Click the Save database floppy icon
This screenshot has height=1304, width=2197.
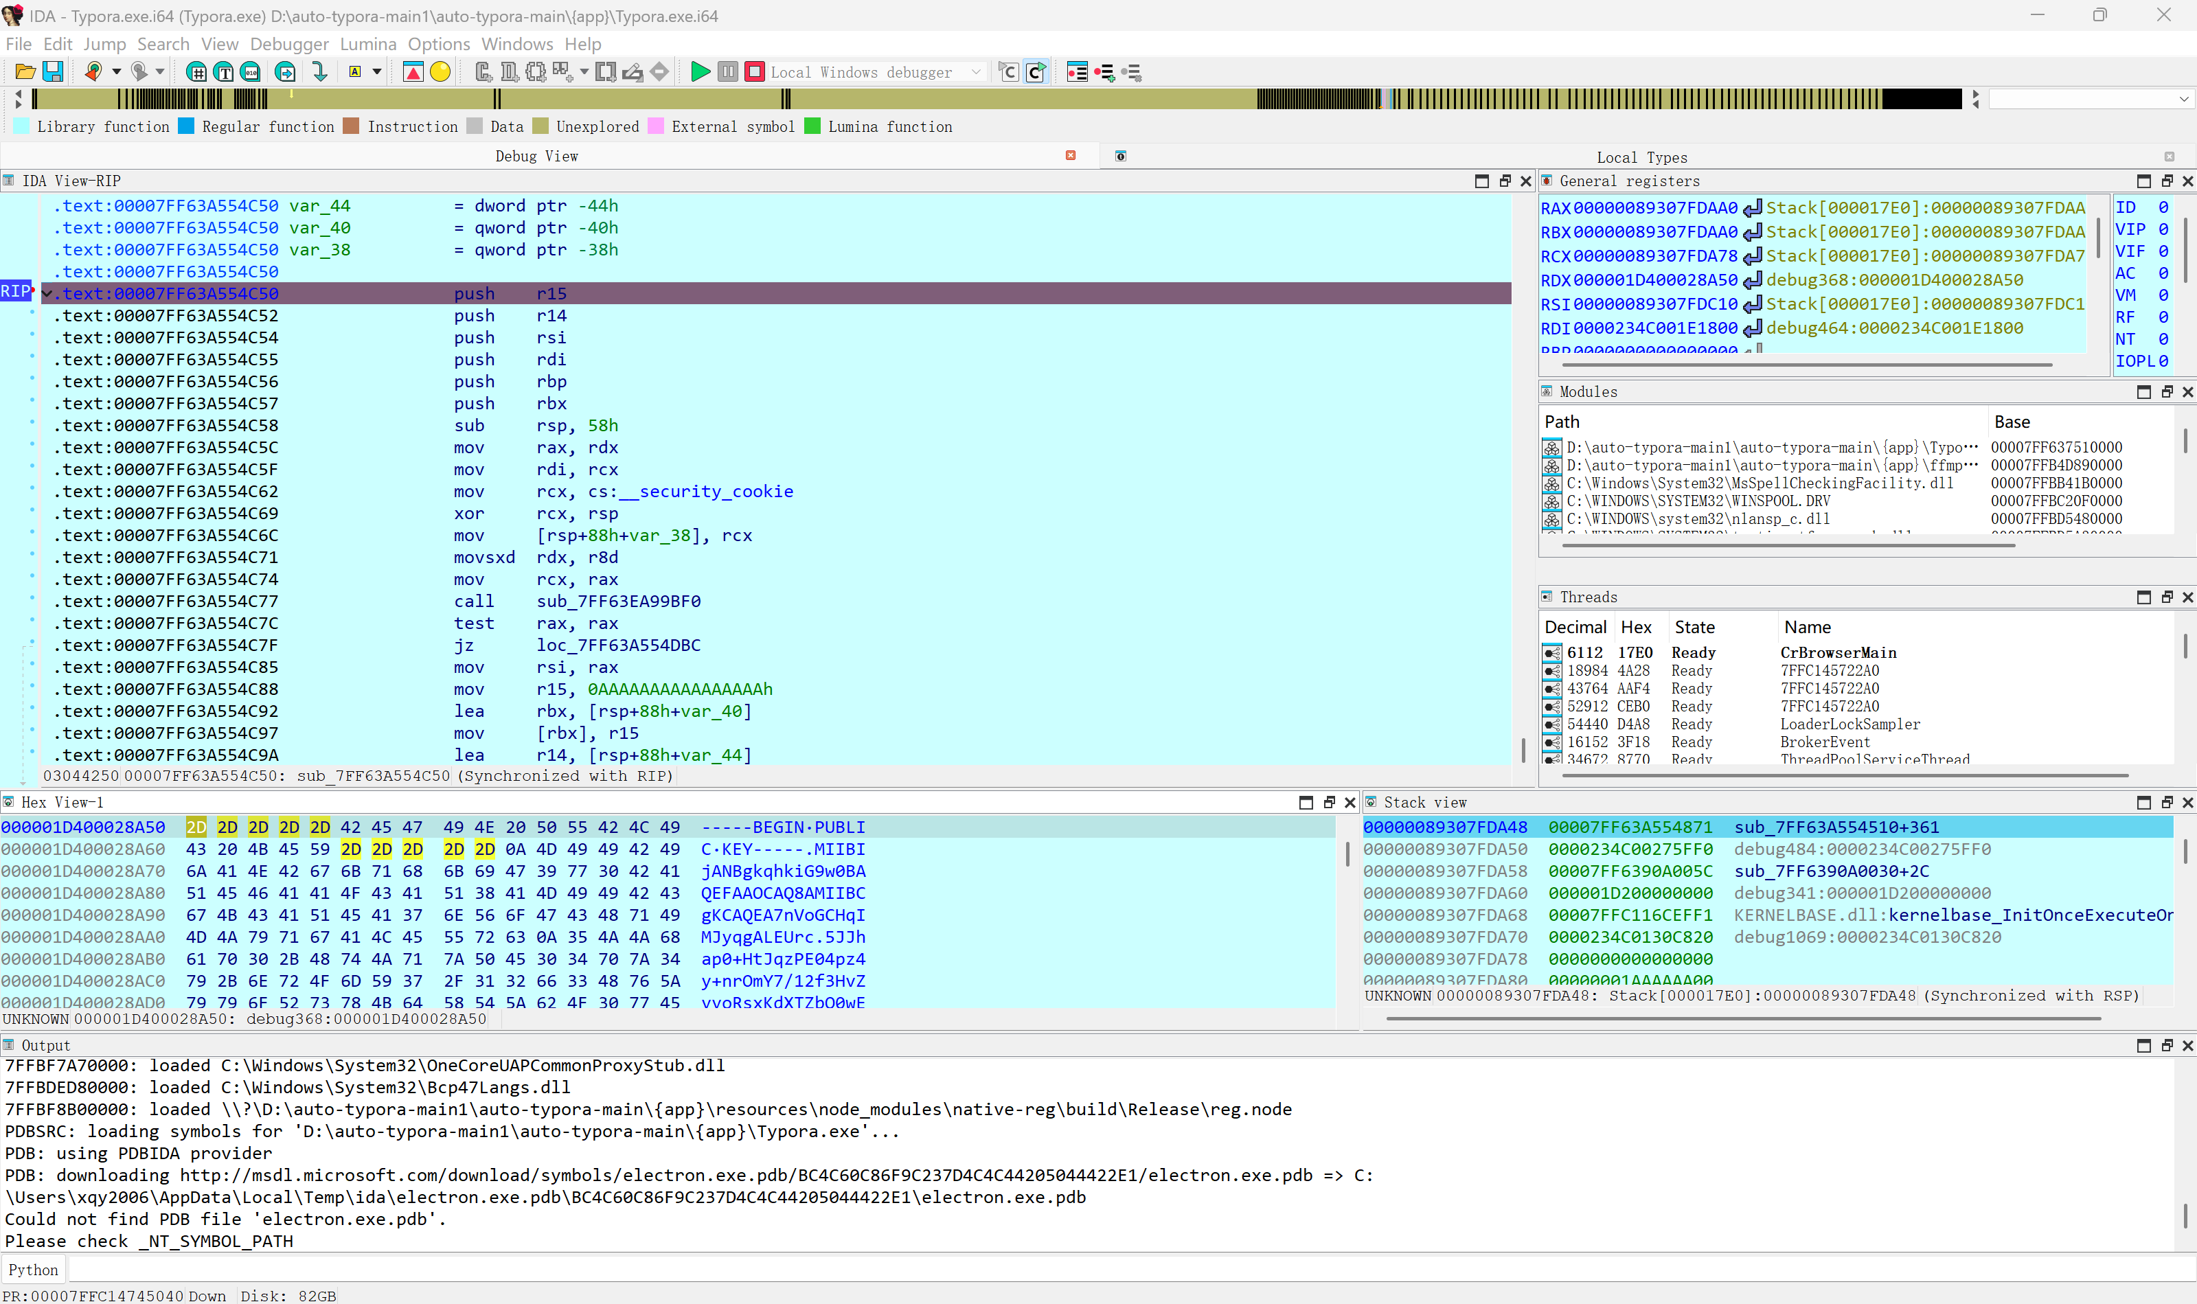click(53, 72)
